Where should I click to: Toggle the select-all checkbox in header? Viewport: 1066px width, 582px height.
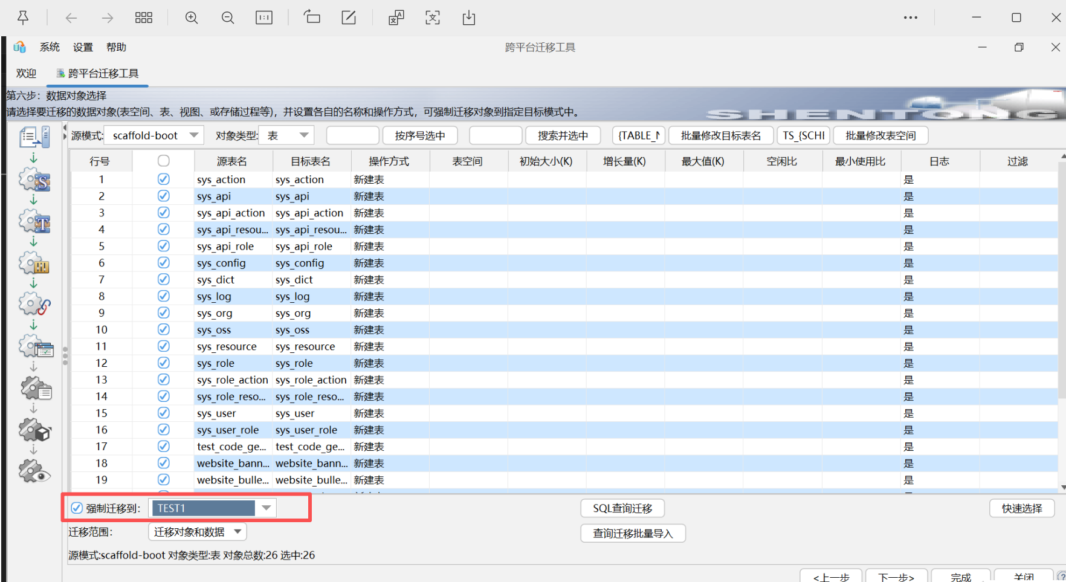(164, 161)
